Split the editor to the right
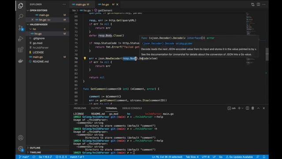282x159 pixels. tap(258, 4)
